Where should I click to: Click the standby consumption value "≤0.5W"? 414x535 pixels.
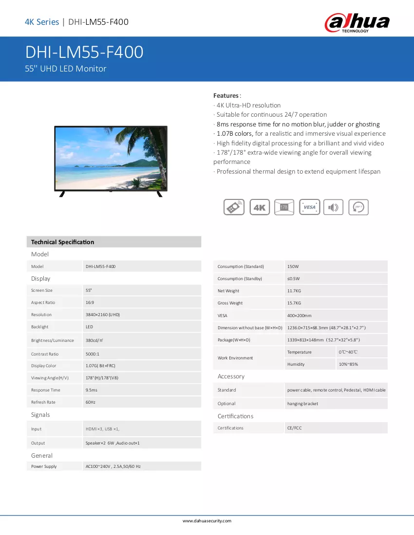[x=293, y=279]
